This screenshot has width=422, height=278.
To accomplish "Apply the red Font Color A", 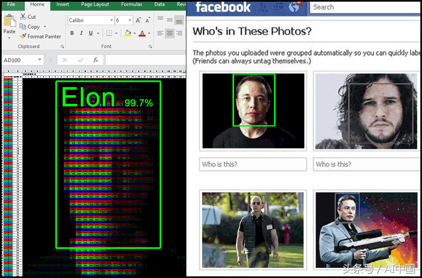I will pyautogui.click(x=142, y=33).
